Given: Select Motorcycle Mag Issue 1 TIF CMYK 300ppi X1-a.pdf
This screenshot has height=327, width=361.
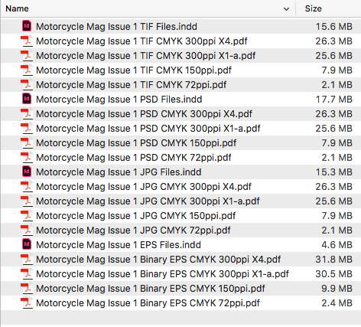Looking at the screenshot, I should tap(180, 56).
